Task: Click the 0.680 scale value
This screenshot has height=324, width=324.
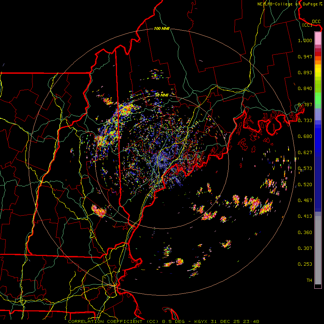Action: [305, 136]
